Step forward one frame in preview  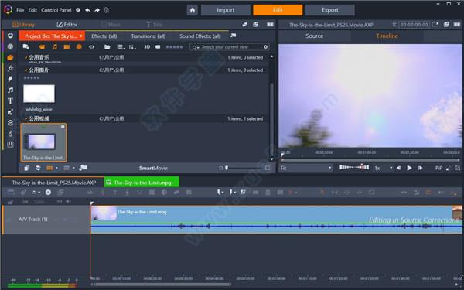(420, 168)
